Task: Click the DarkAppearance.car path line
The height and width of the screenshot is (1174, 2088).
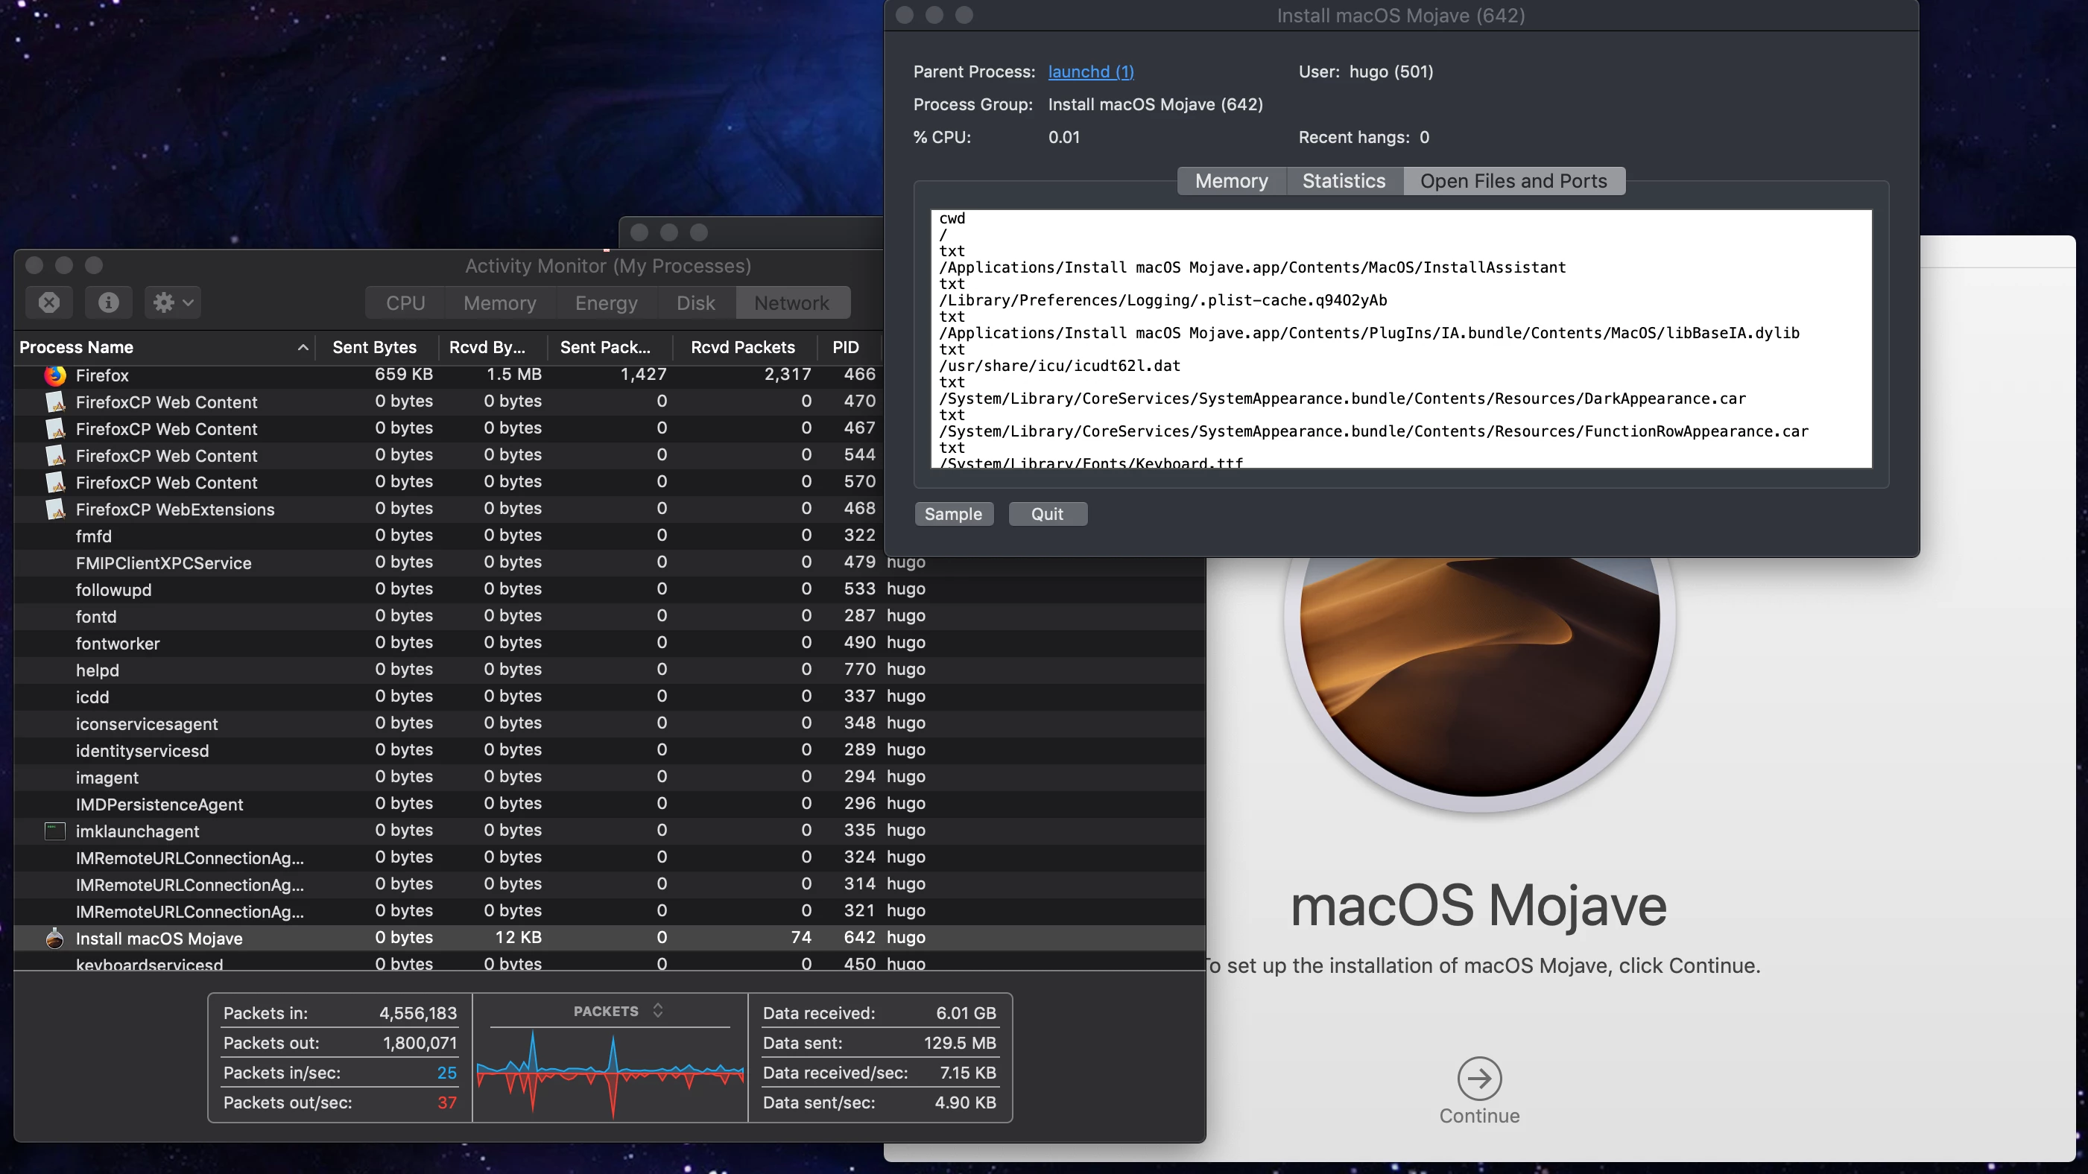Action: coord(1342,399)
